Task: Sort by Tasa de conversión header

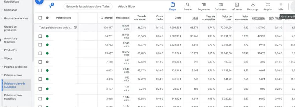Action: pyautogui.click(x=209, y=18)
